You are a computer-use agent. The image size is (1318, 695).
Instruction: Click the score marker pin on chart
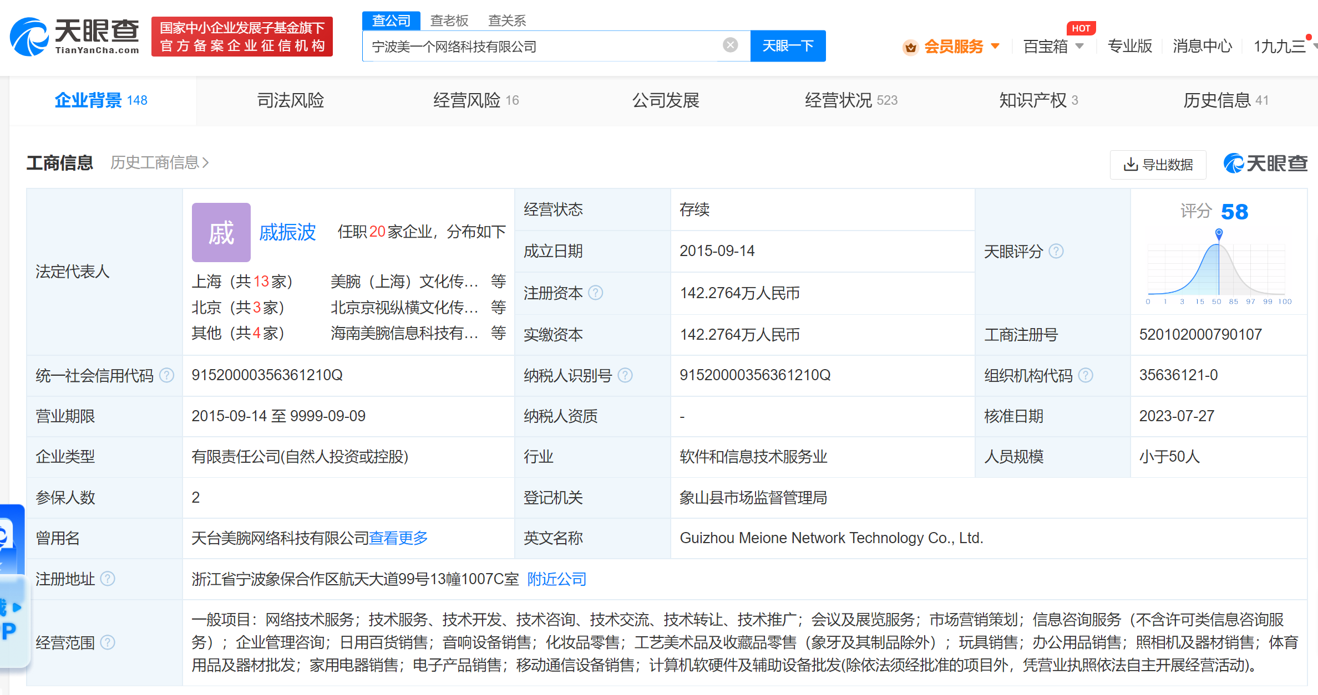tap(1219, 233)
